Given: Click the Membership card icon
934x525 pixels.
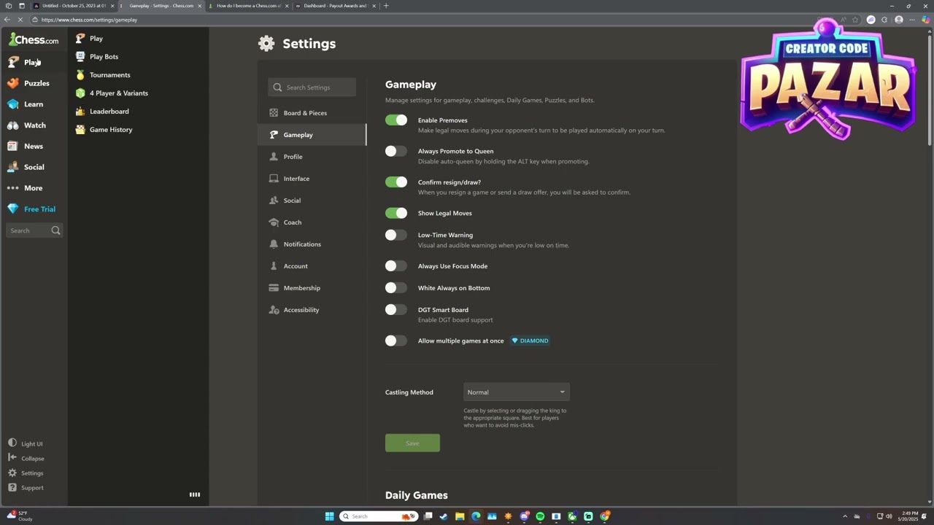Looking at the screenshot, I should [274, 288].
